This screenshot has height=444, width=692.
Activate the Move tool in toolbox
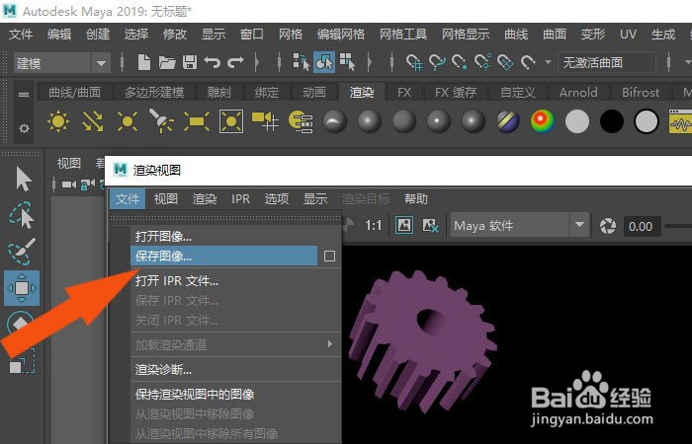click(22, 288)
